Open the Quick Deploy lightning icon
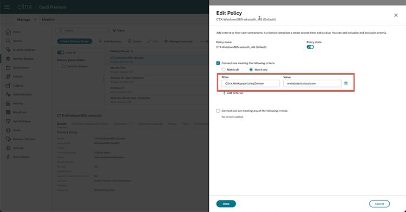Screen dimensions: 406x212 coord(8,157)
